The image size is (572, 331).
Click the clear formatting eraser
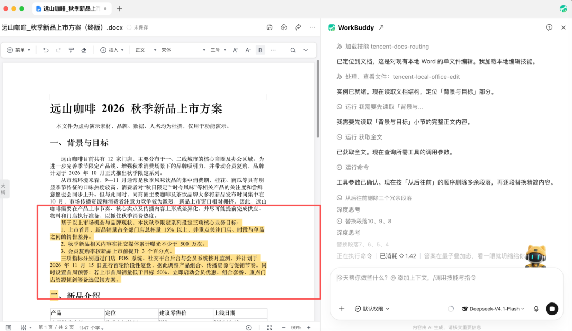pyautogui.click(x=84, y=50)
